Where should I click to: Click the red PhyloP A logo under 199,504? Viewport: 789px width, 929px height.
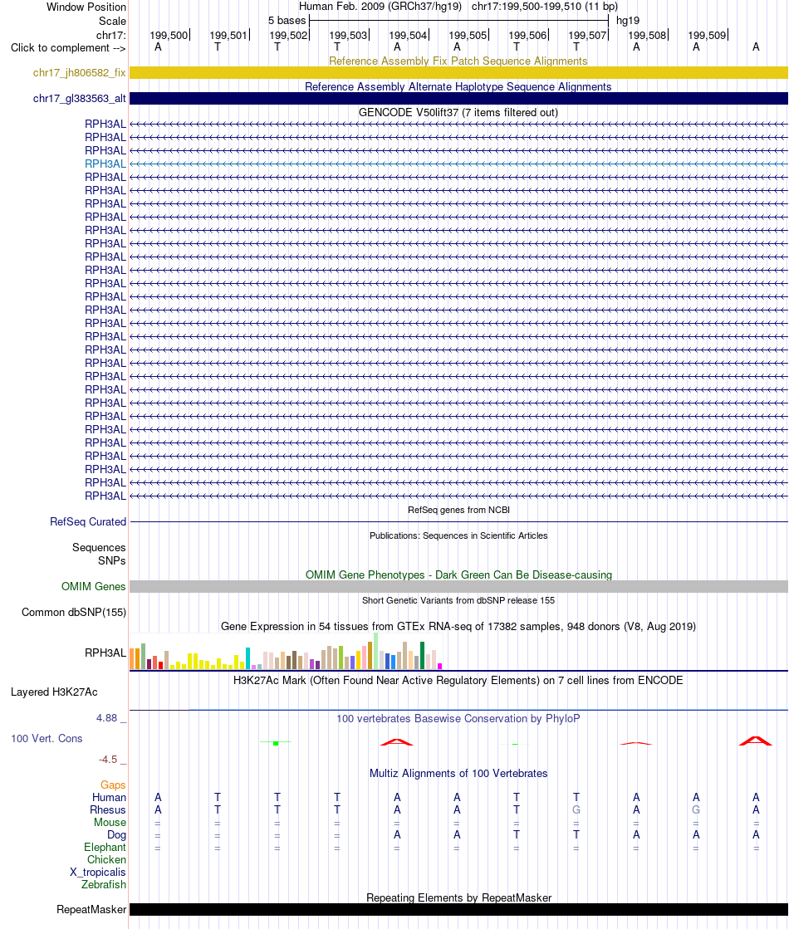396,741
